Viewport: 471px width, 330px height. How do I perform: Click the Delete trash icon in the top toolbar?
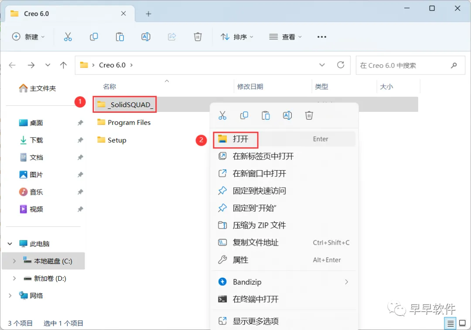coord(198,37)
